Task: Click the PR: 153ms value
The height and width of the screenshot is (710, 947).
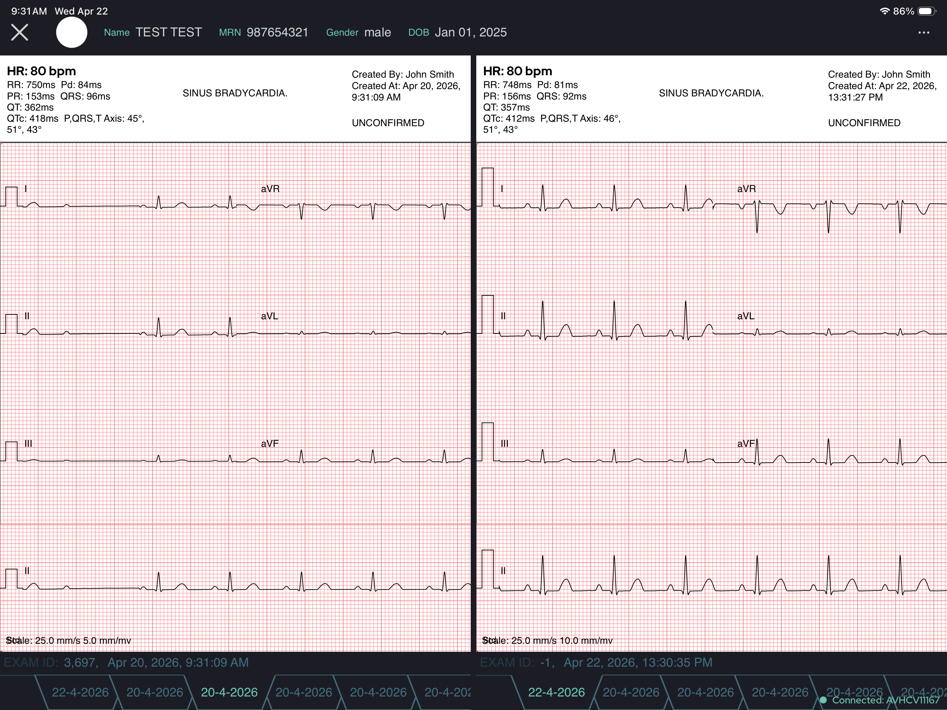Action: (31, 96)
